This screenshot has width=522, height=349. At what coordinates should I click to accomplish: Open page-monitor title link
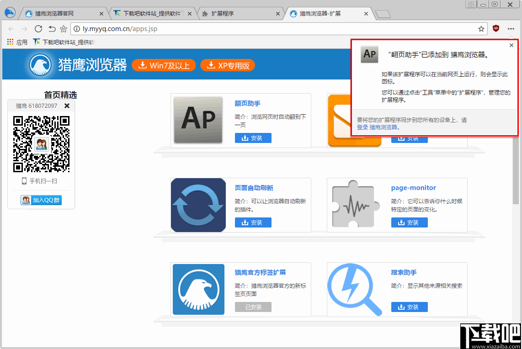[x=414, y=188]
